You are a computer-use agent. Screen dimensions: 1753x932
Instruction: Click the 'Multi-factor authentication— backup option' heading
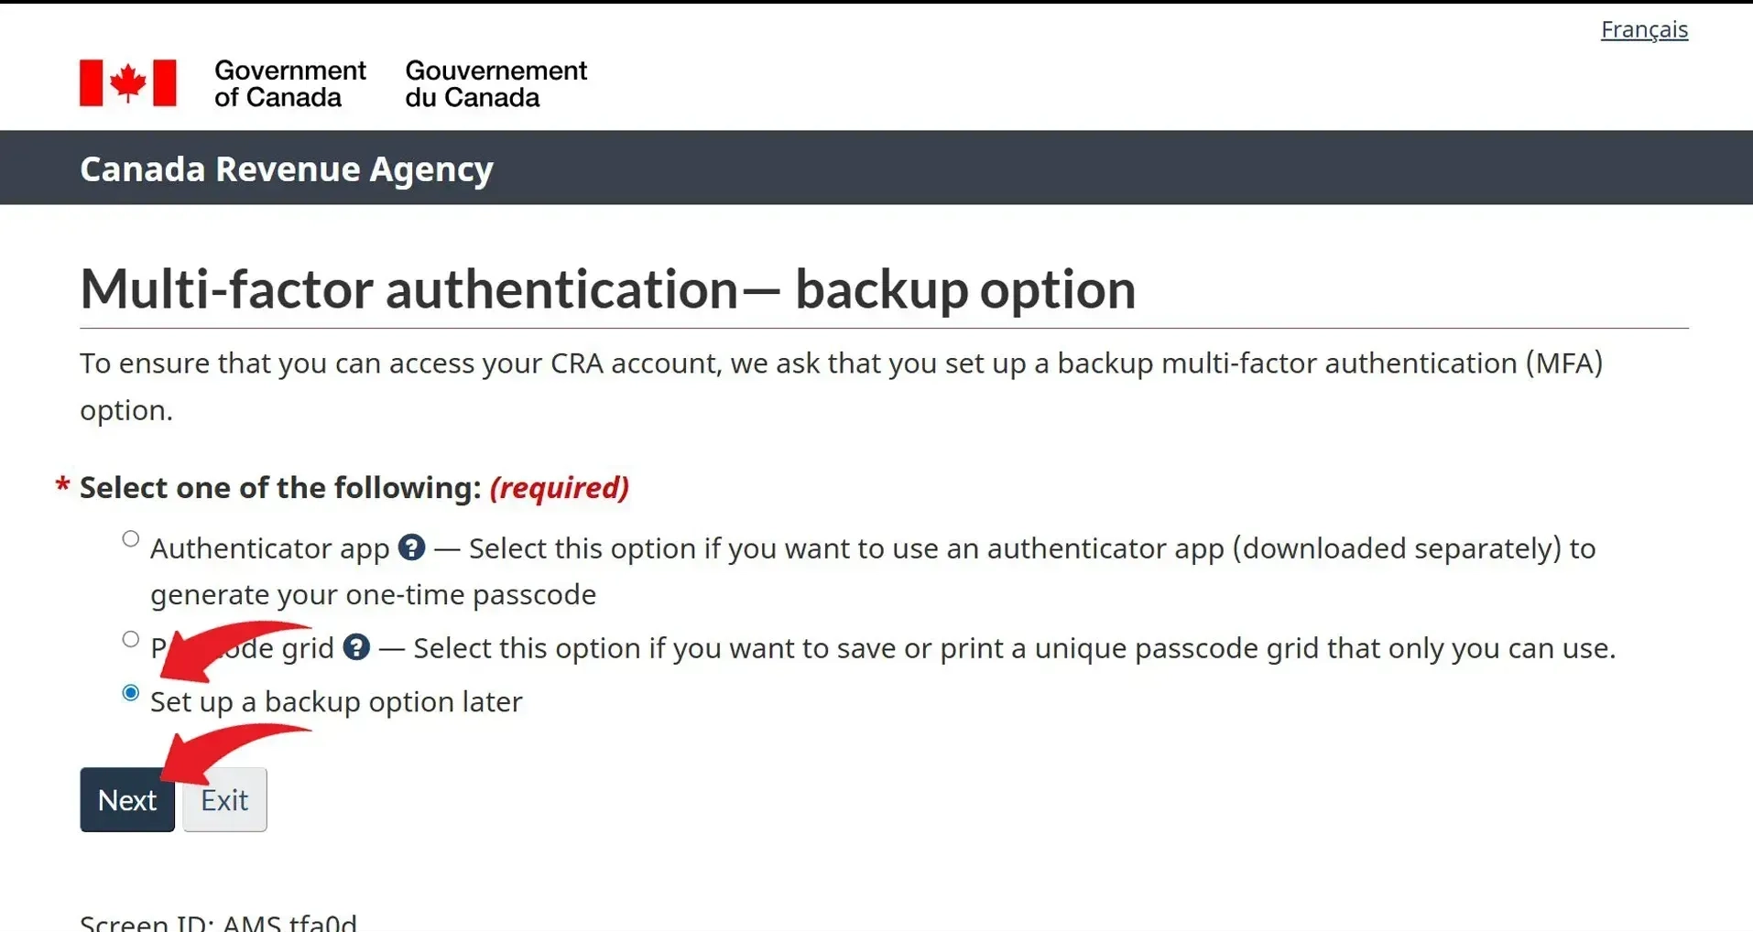(x=607, y=289)
